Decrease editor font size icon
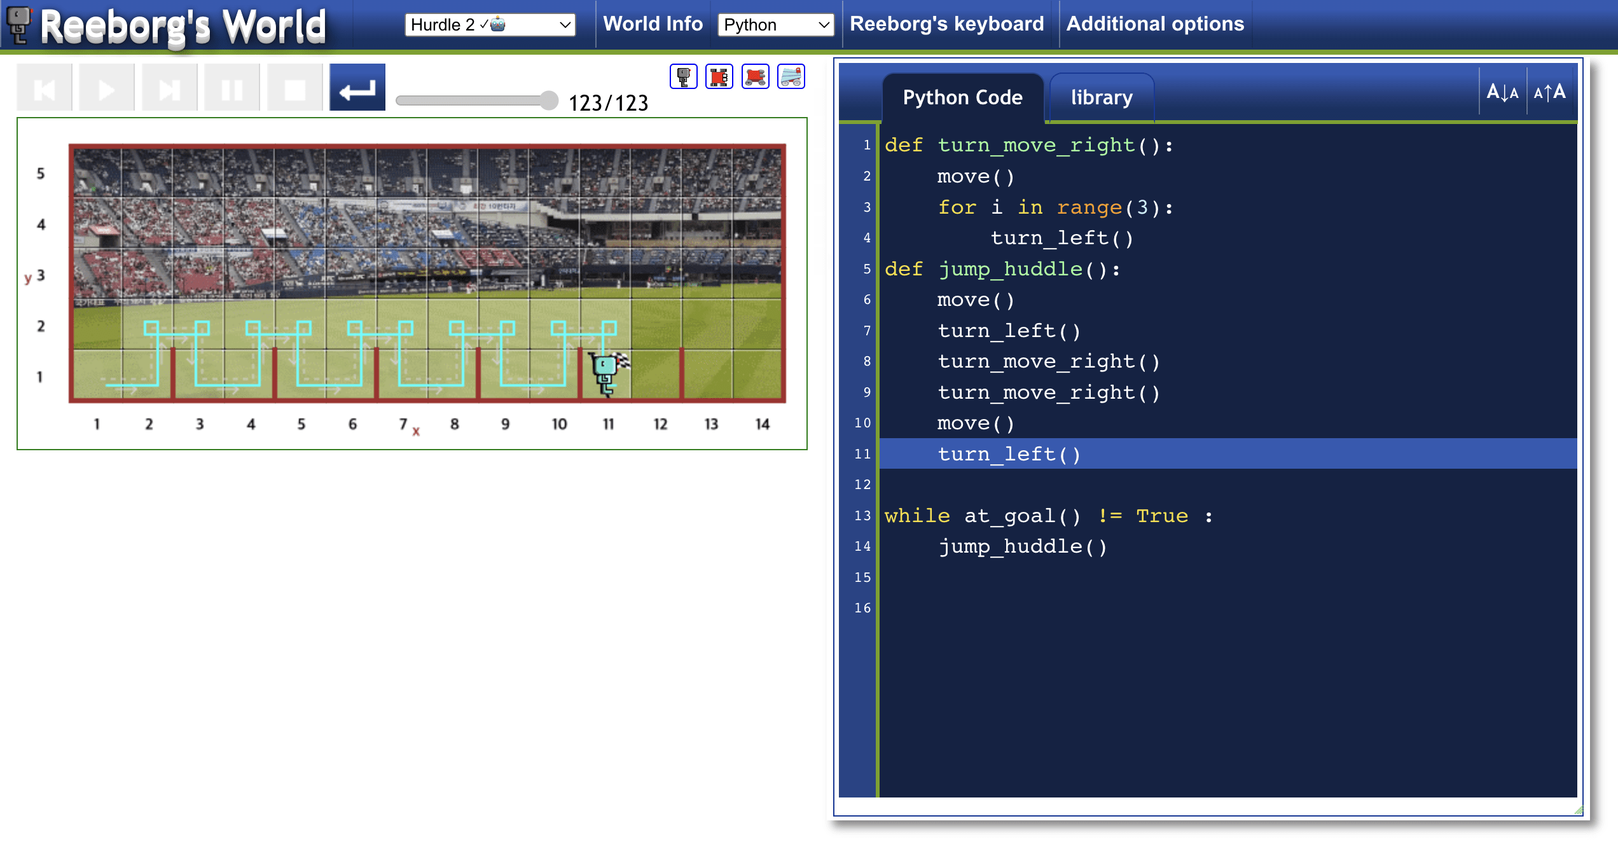The image size is (1618, 842). [x=1502, y=93]
